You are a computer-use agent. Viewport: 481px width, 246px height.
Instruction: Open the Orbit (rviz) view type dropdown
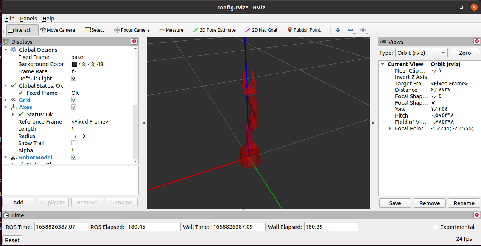(422, 53)
